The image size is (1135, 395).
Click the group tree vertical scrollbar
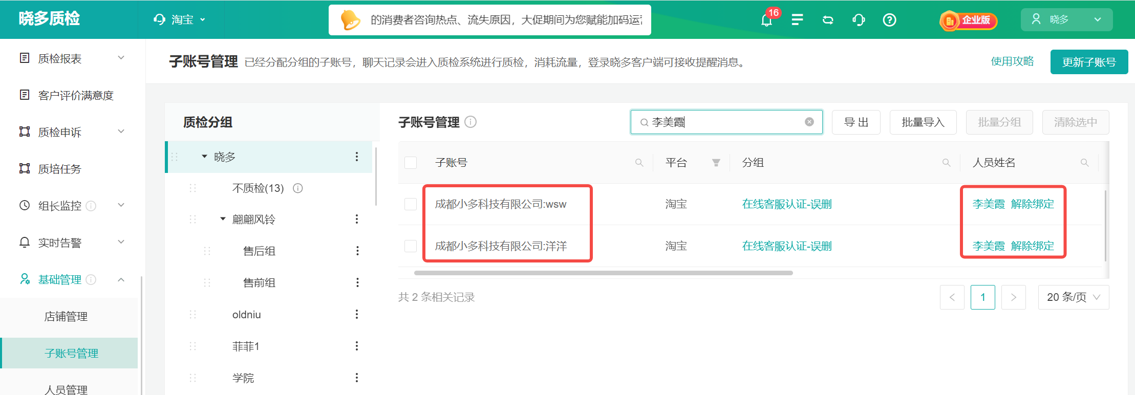coord(376,177)
